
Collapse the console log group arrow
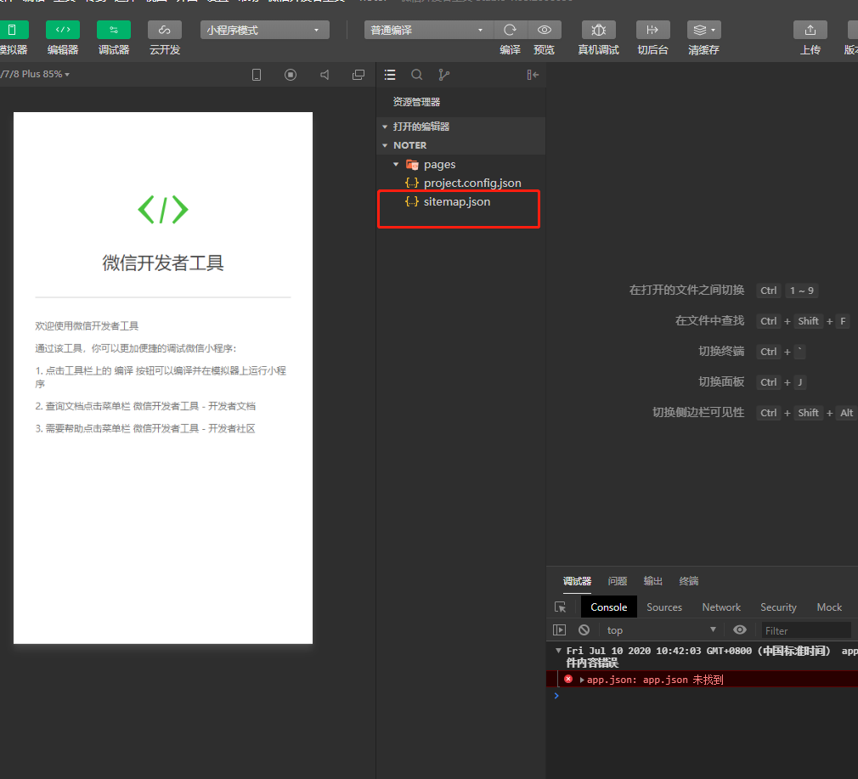point(558,651)
